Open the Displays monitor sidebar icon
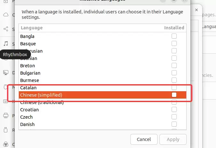216x148 pixels. tap(6, 72)
